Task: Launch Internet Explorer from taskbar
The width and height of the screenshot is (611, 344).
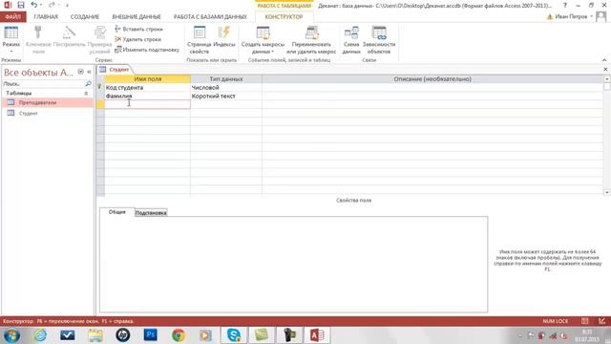Action: click(40, 335)
